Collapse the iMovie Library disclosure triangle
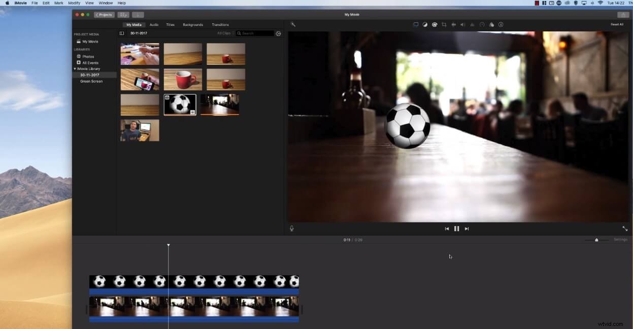The height and width of the screenshot is (329, 633). click(76, 68)
